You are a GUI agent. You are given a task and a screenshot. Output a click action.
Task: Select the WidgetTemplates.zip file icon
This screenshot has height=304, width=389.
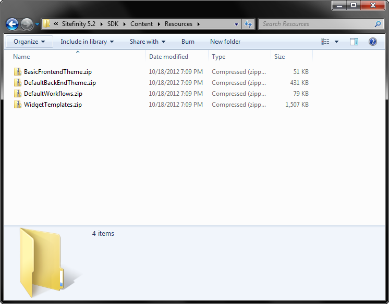tap(18, 105)
